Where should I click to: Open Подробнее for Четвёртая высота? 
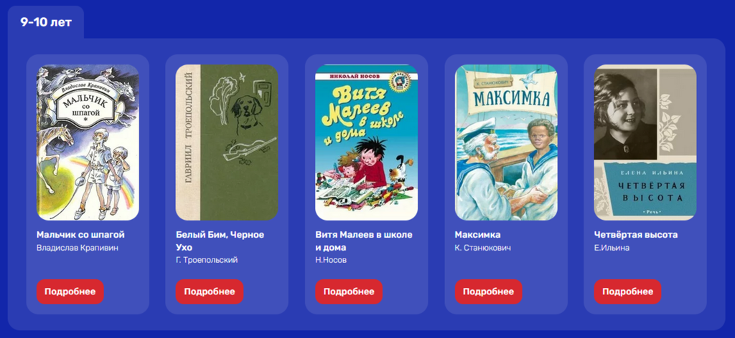point(627,291)
